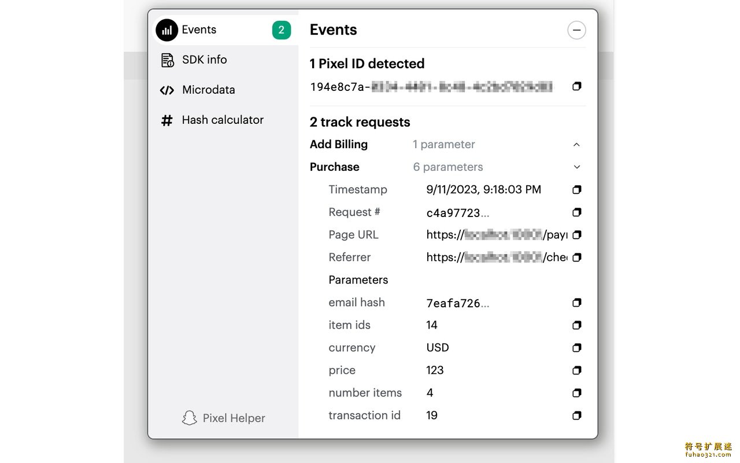This screenshot has width=740, height=463.
Task: Click the price value 123
Action: click(435, 370)
